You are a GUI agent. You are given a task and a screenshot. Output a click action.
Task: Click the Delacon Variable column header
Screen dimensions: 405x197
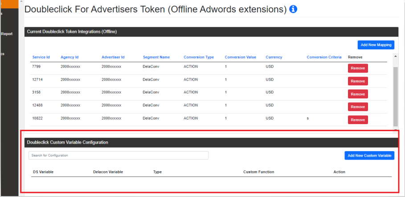(108, 172)
